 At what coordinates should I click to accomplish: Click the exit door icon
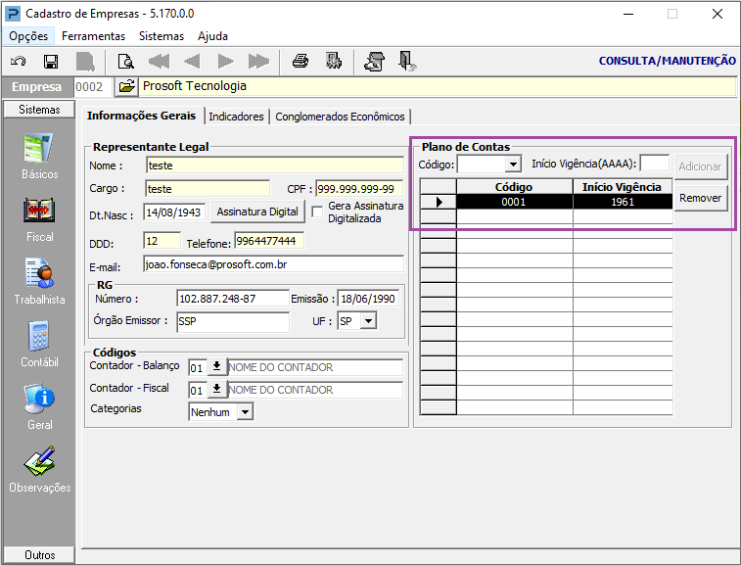click(407, 62)
